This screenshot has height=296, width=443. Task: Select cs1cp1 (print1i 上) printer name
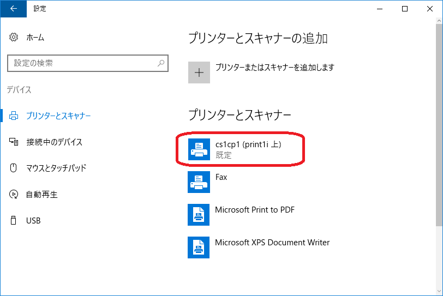click(x=248, y=144)
